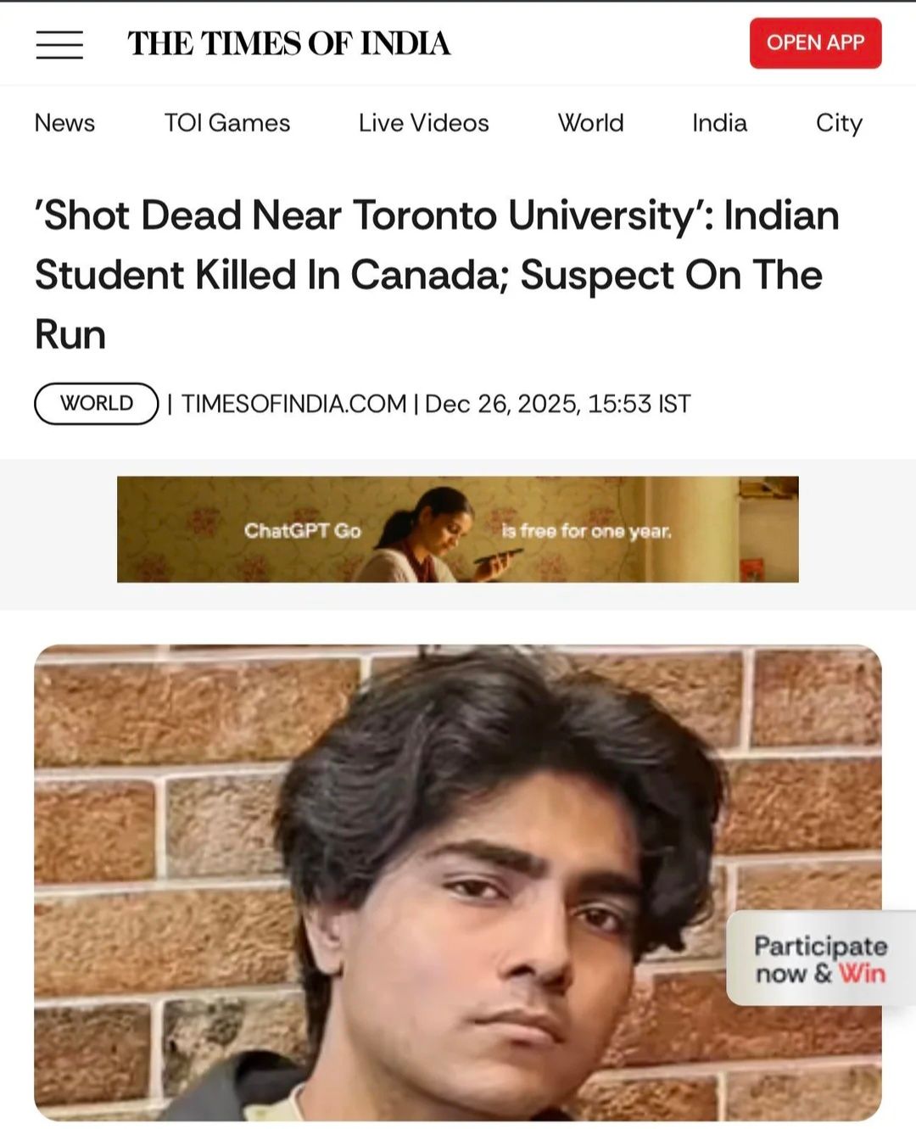Select the City tab
The image size is (916, 1129).
click(x=839, y=124)
